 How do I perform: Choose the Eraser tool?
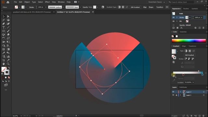coord(8,35)
